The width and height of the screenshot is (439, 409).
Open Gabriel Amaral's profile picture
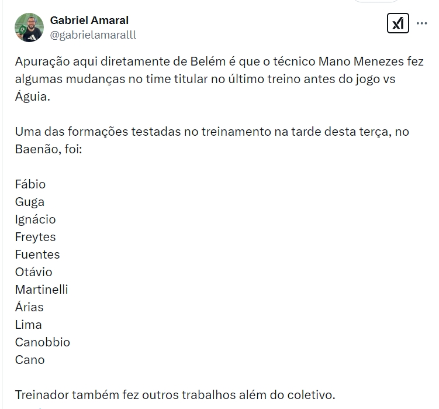coord(29,28)
